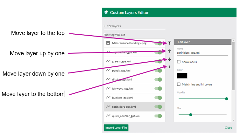
Task: Select the sprinklers_gps.kml layer name in list
Action: point(124,107)
